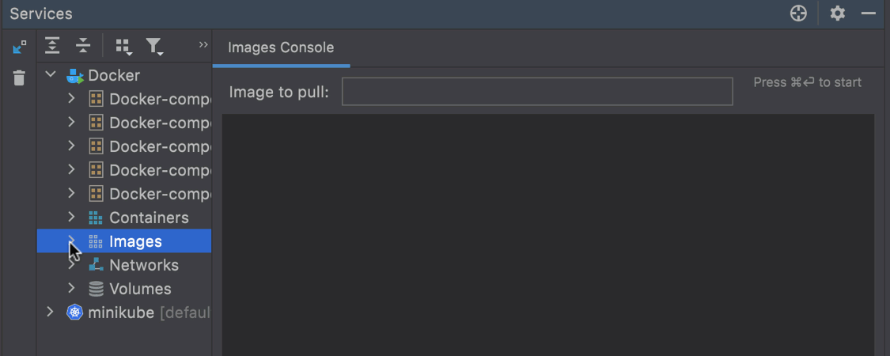Image resolution: width=890 pixels, height=356 pixels.
Task: Show more toolbar actions via double chevron
Action: pyautogui.click(x=203, y=45)
